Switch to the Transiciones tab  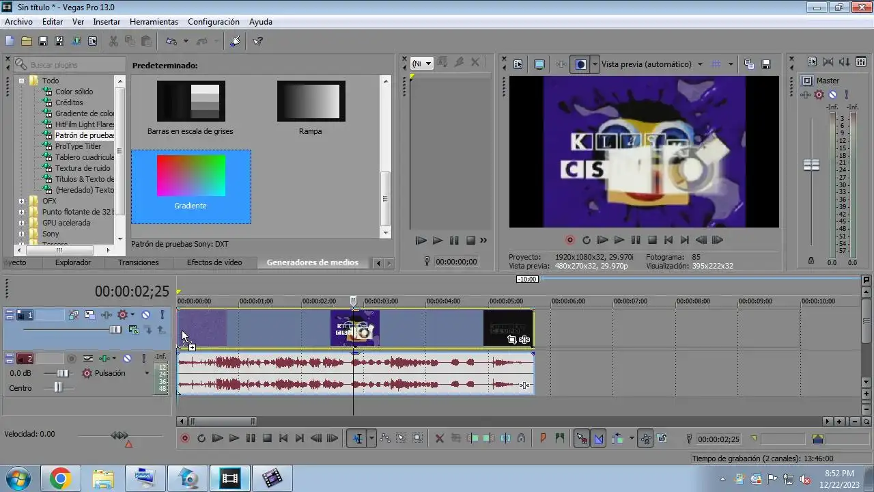tap(139, 262)
